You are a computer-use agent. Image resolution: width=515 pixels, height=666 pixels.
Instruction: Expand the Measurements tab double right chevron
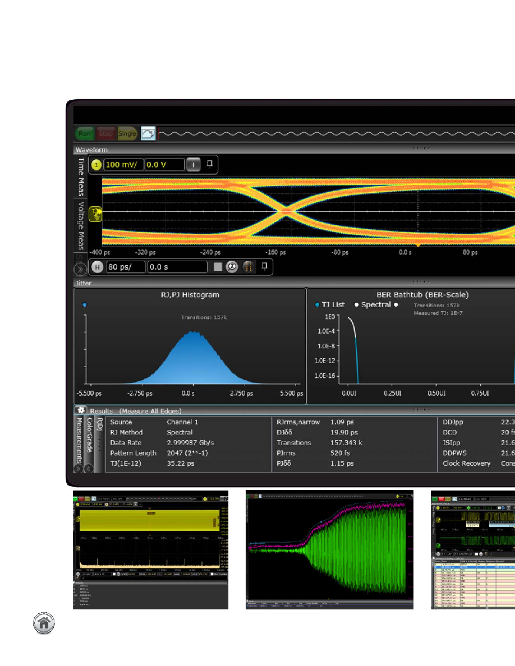coord(78,469)
